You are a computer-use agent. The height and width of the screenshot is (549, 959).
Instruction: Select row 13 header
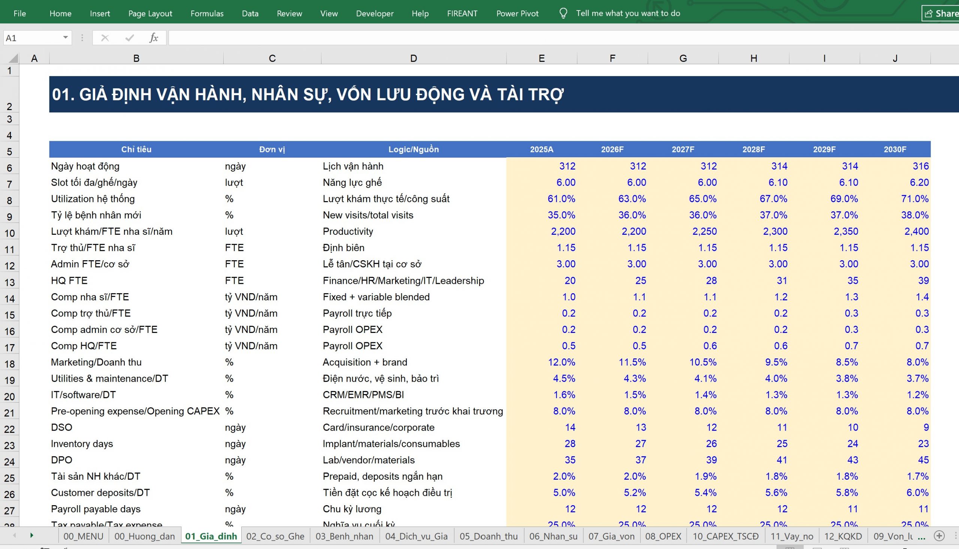[x=9, y=282]
